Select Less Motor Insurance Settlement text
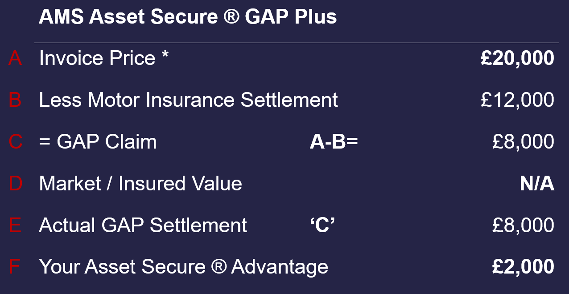Image resolution: width=569 pixels, height=294 pixels. [188, 100]
